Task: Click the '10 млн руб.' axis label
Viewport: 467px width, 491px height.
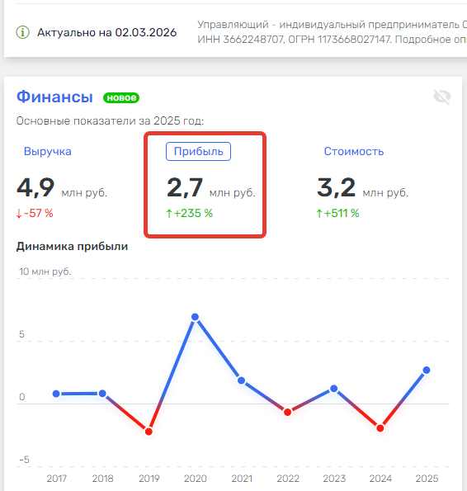Action: tap(45, 271)
